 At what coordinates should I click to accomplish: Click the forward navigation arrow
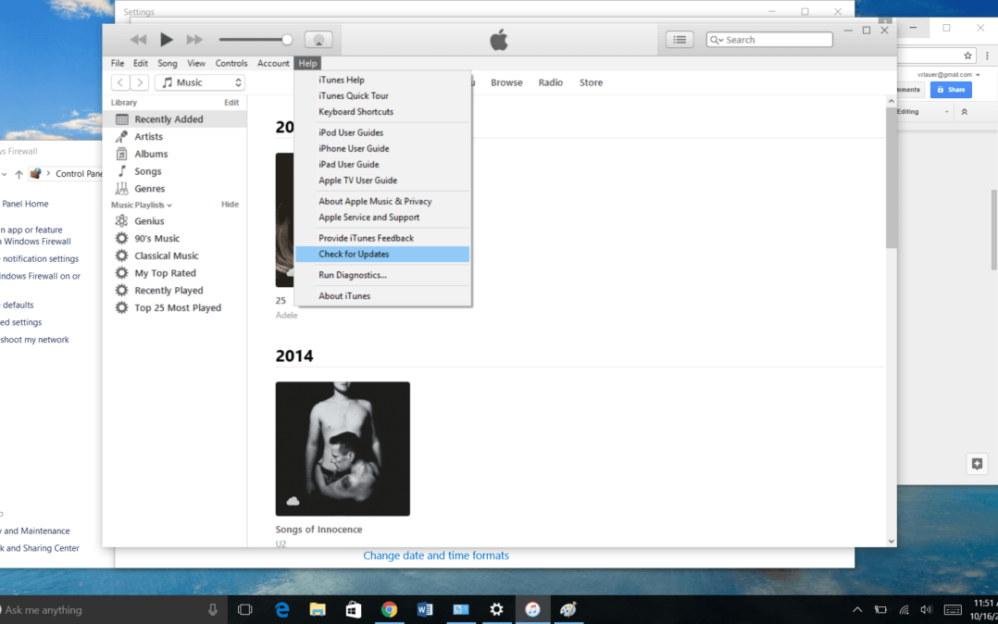click(x=140, y=82)
